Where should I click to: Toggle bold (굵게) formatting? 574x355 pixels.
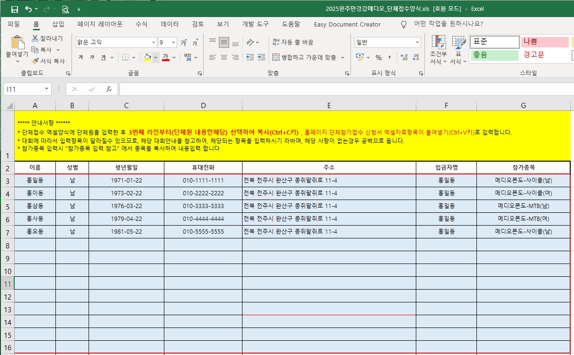(x=81, y=57)
